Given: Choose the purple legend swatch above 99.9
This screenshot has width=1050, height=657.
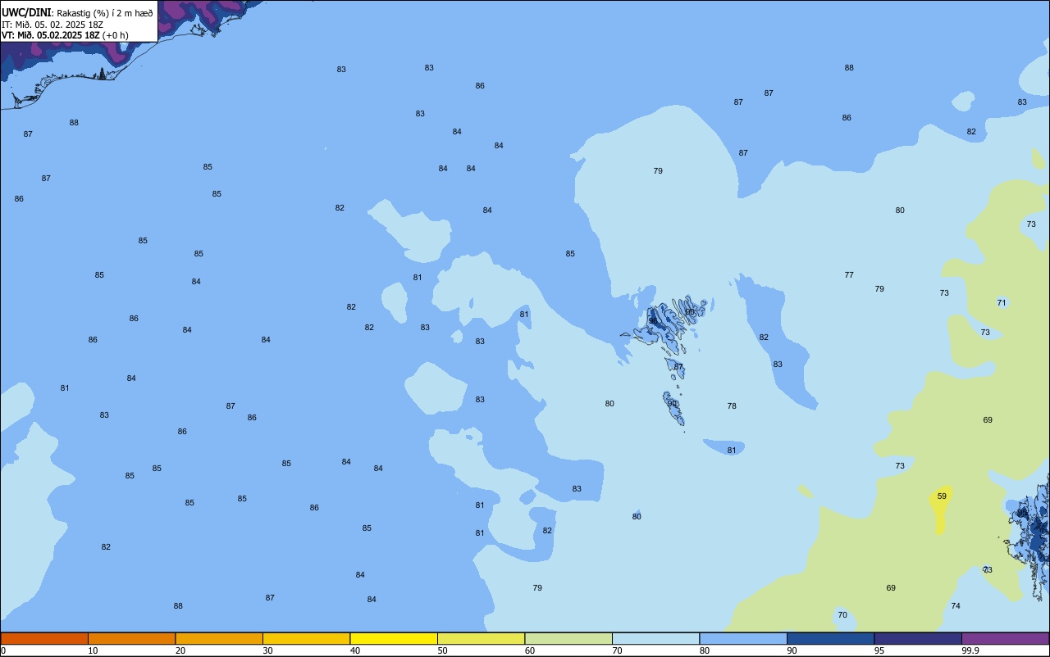Looking at the screenshot, I should pyautogui.click(x=1005, y=638).
